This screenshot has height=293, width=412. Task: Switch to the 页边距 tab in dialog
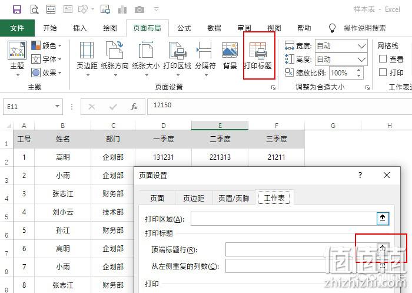(x=194, y=198)
